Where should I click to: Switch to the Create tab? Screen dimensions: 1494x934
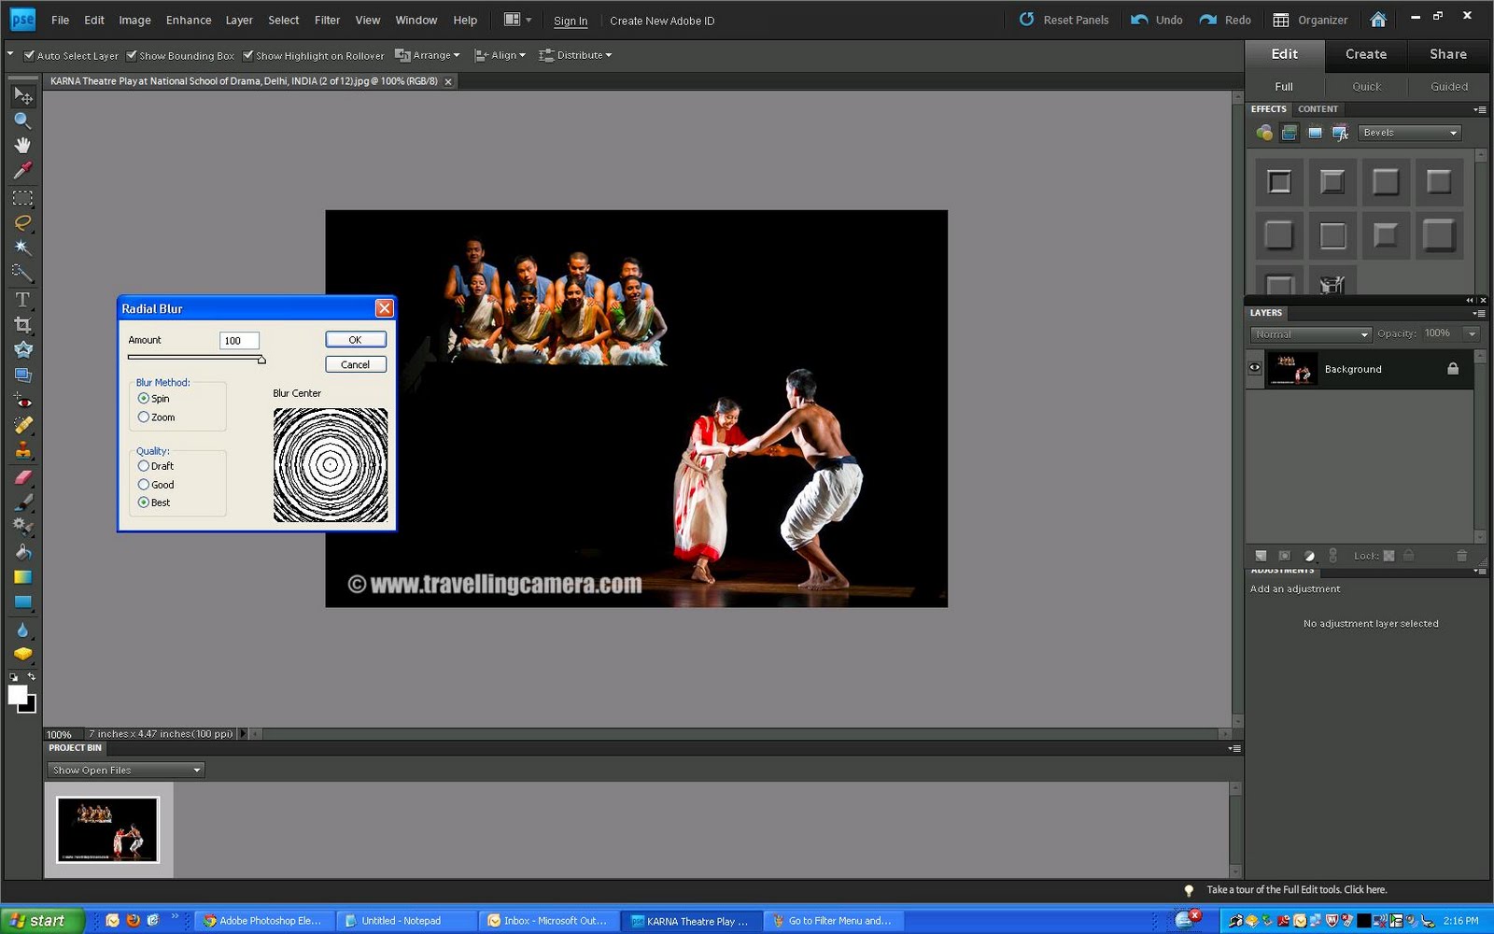coord(1366,54)
